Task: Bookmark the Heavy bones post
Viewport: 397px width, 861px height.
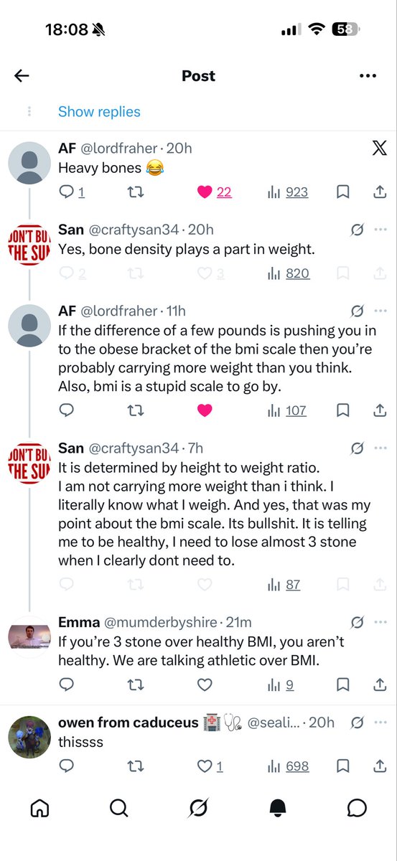Action: [343, 192]
